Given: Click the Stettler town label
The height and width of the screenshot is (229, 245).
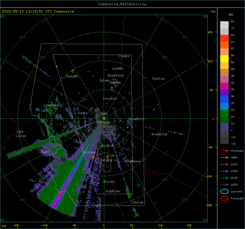Looking at the screenshot, I should click(159, 79).
